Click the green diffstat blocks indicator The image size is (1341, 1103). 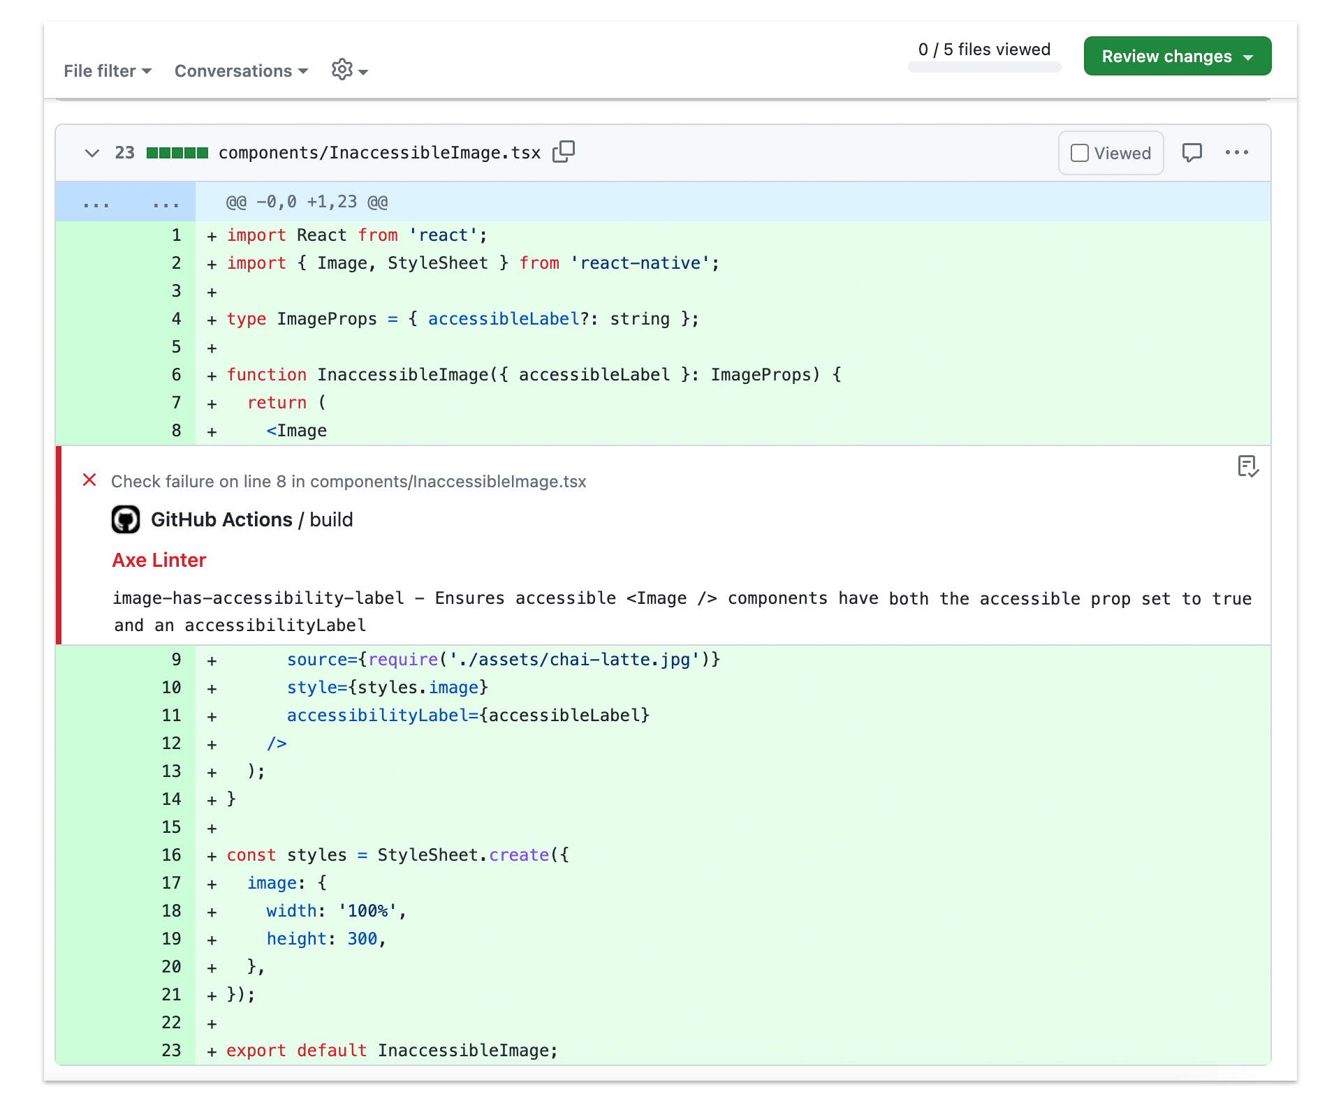coord(177,153)
